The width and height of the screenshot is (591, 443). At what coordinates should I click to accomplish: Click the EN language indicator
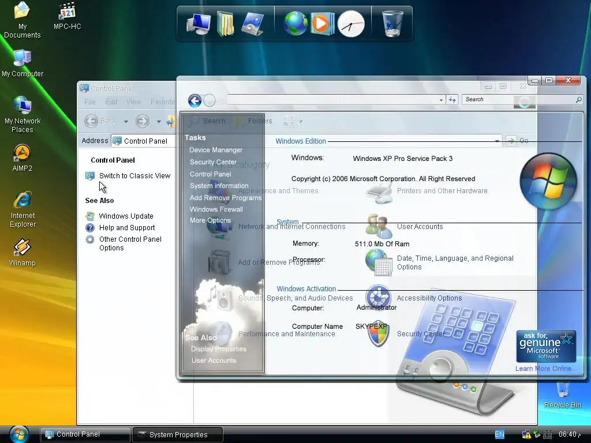point(499,434)
